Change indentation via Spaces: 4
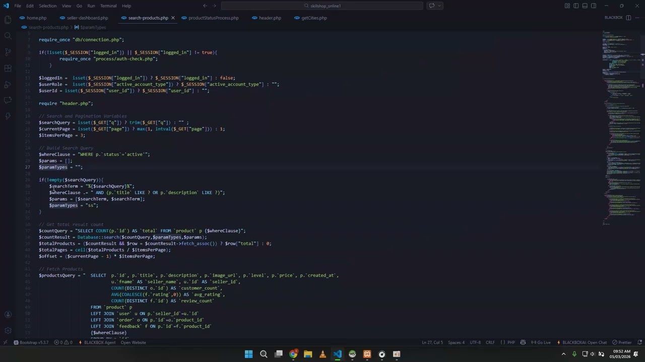The width and height of the screenshot is (645, 362). click(457, 342)
